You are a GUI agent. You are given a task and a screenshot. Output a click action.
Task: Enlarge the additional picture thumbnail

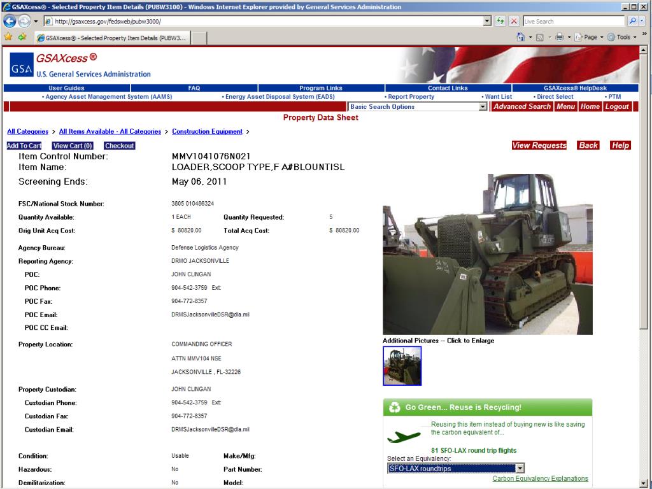(x=402, y=366)
